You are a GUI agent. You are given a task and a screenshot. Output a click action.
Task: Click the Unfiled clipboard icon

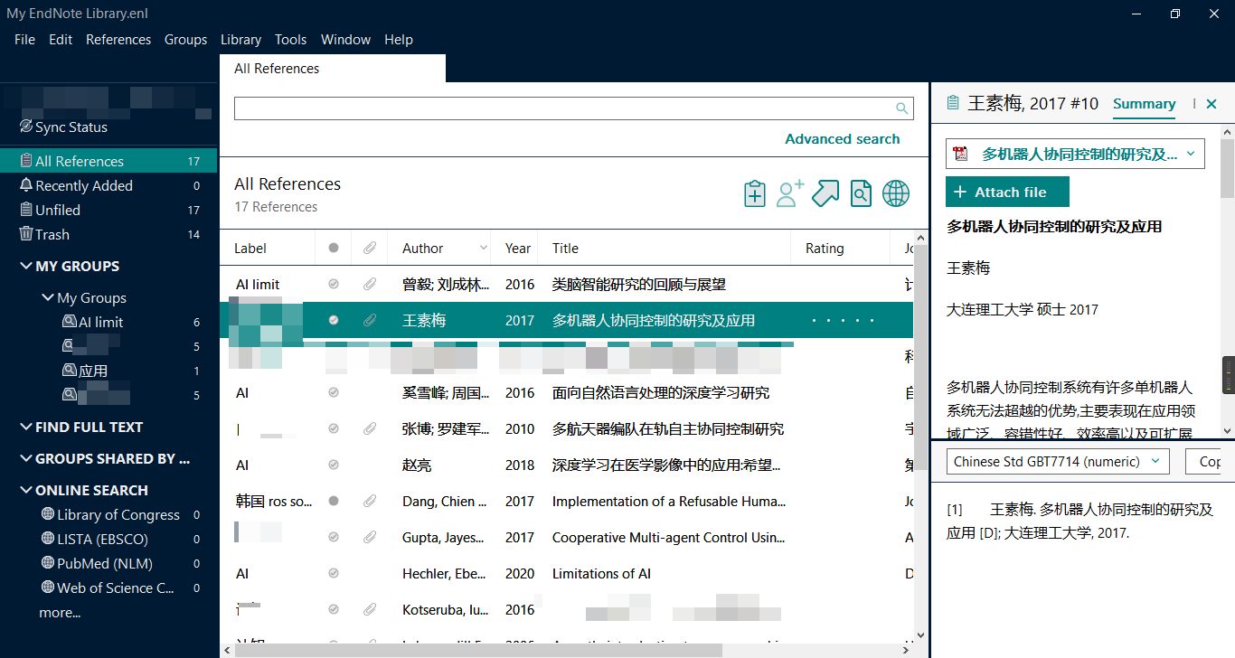click(26, 210)
